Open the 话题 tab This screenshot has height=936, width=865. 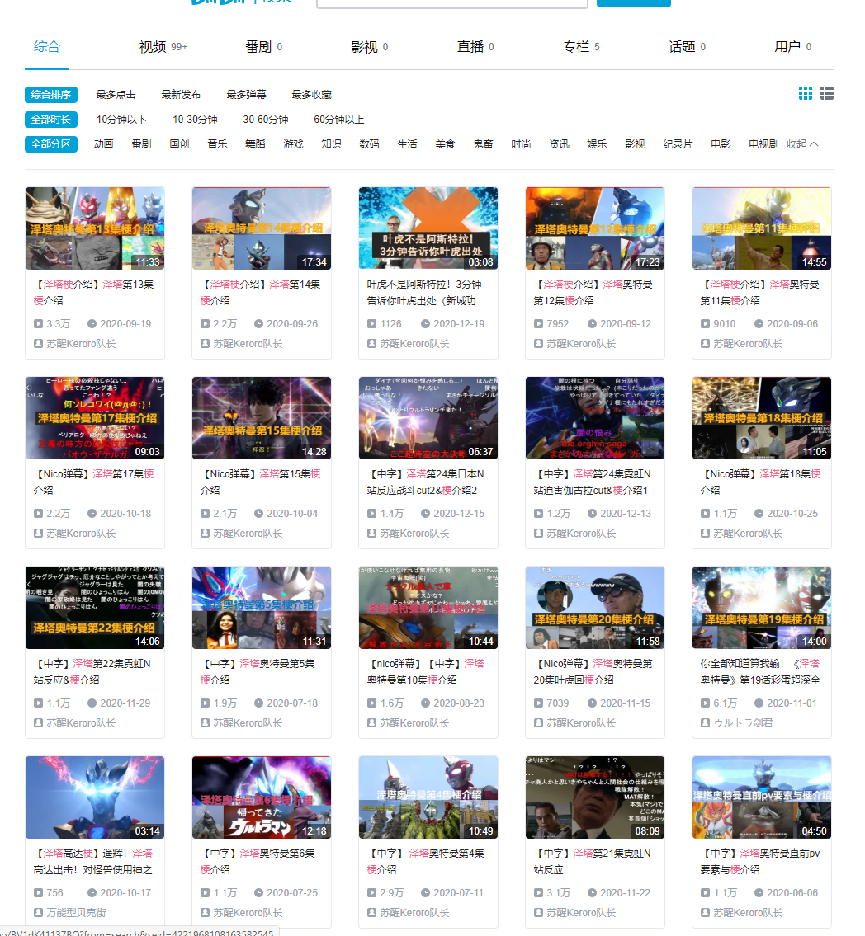point(687,46)
